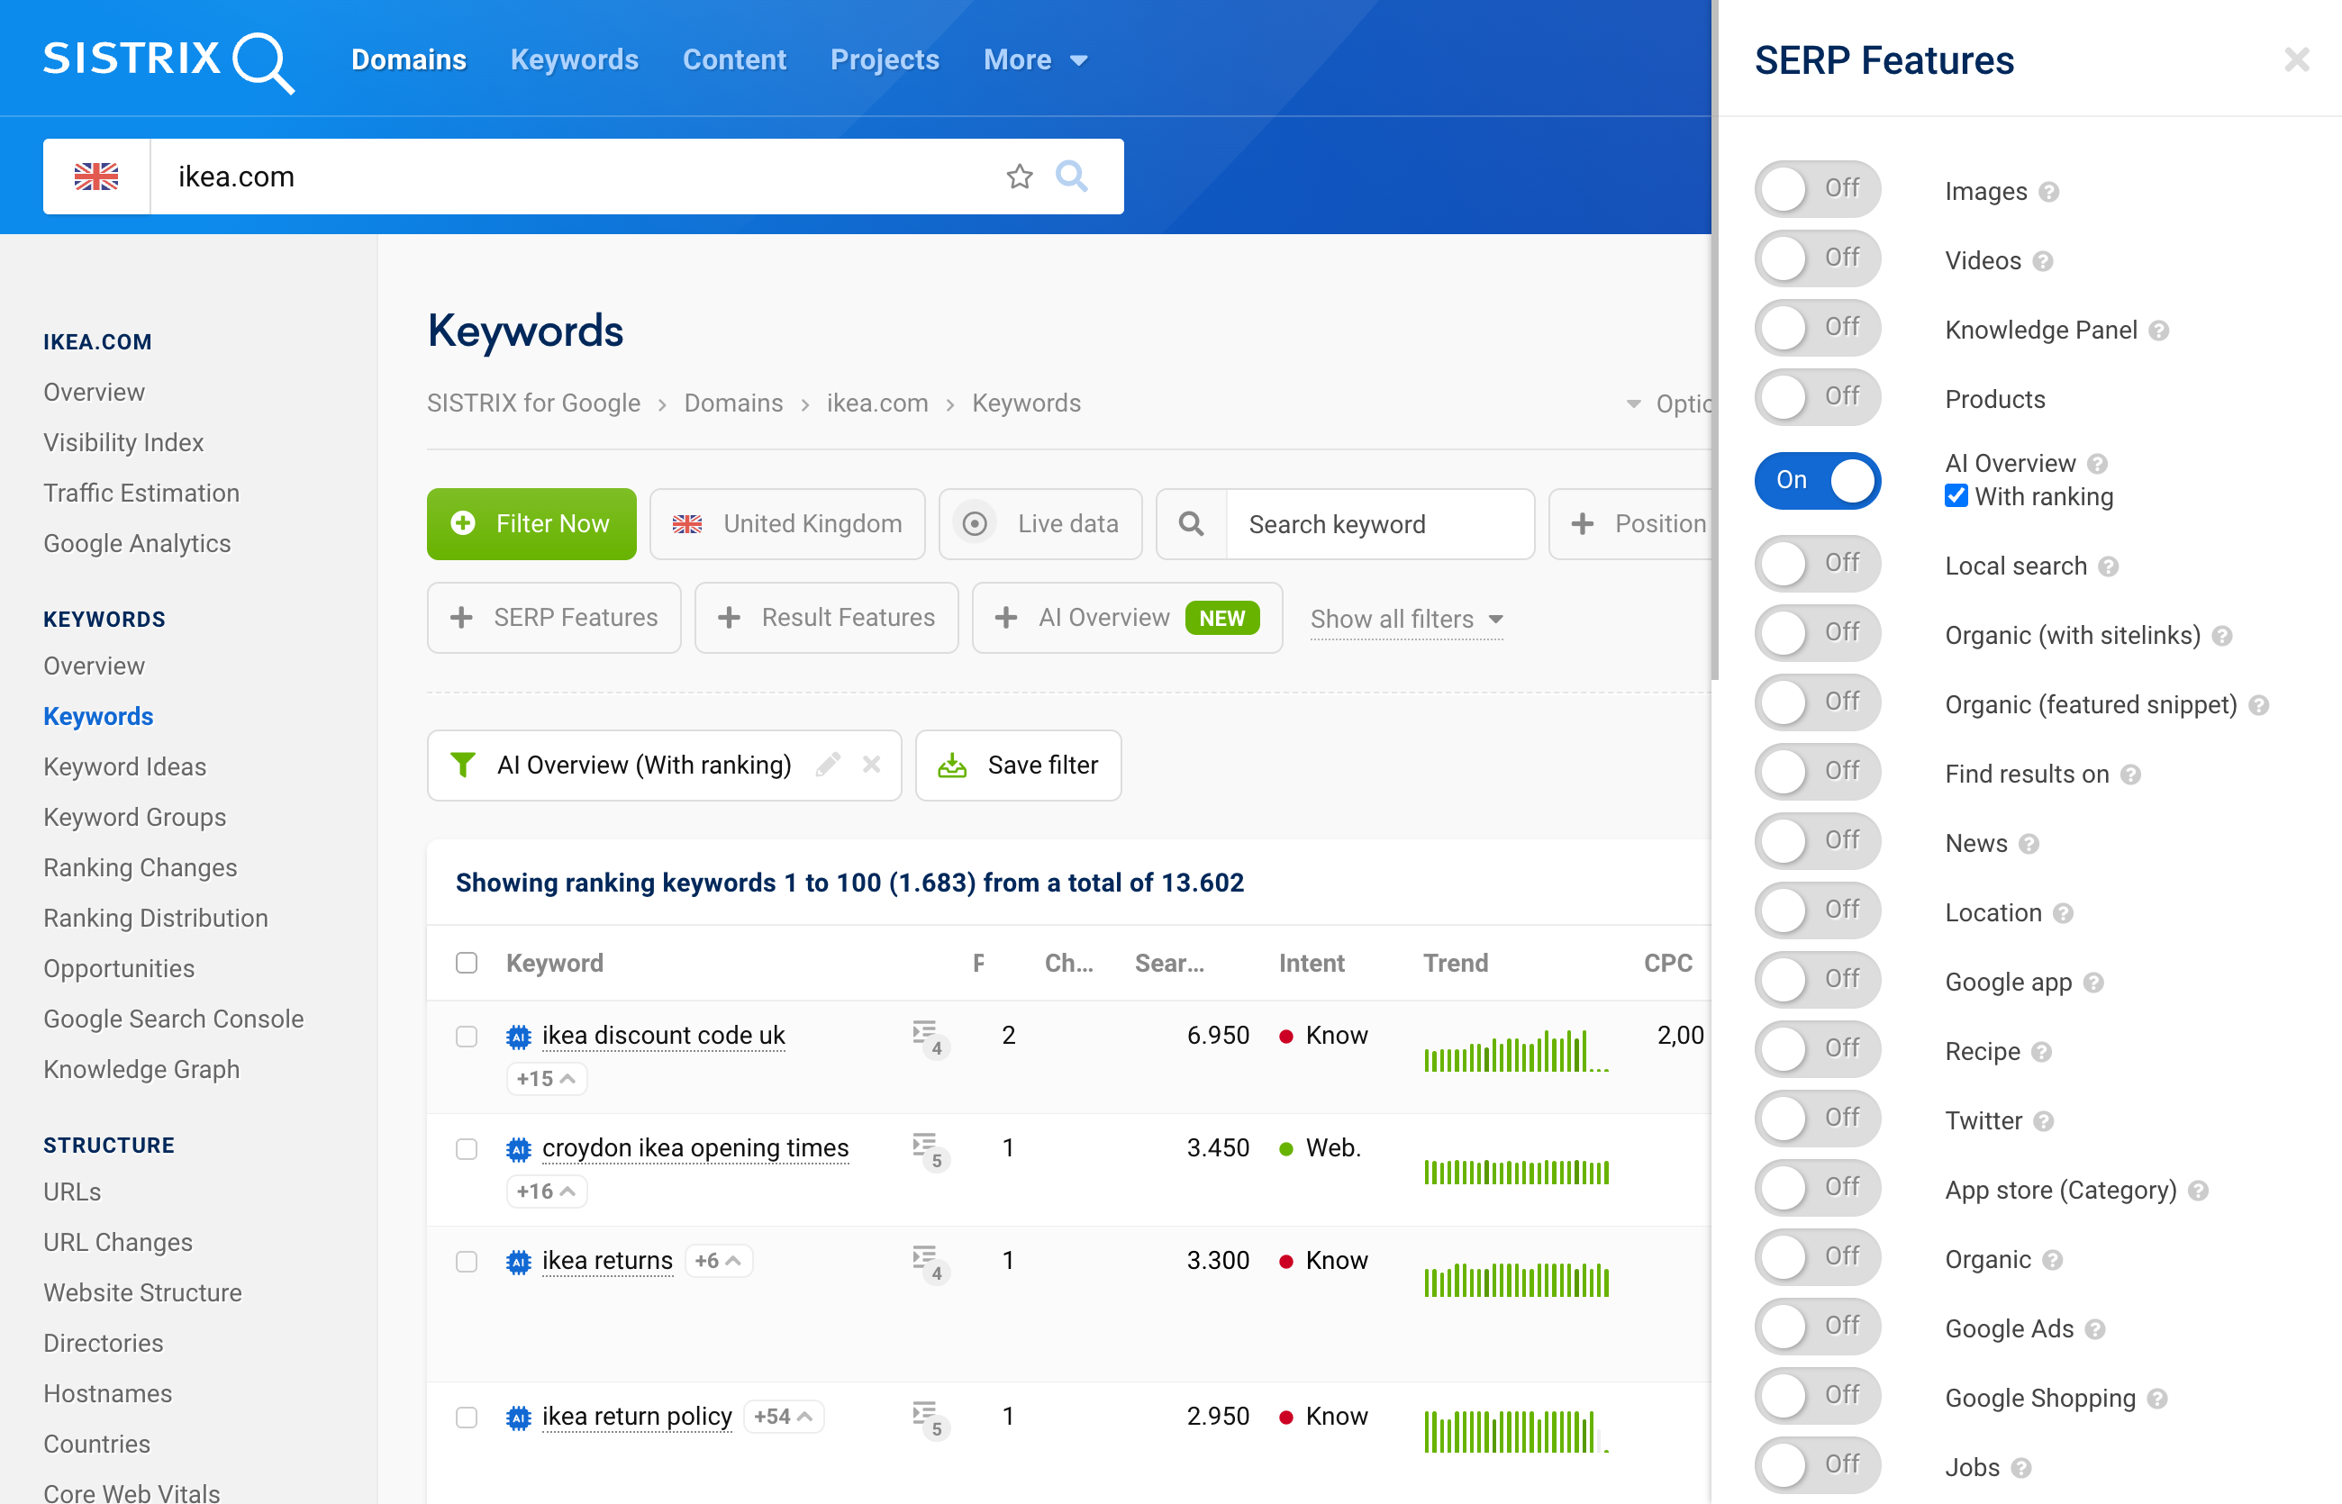
Task: Add the AI Overview NEW filter
Action: pyautogui.click(x=1127, y=620)
